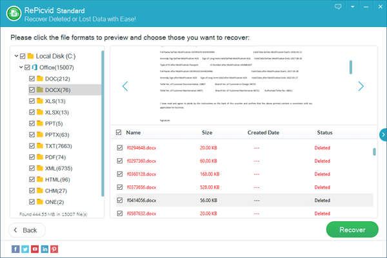Screen dimensions: 387x258
Task: Toggle checkbox for f0294648.docx
Action: pyautogui.click(x=118, y=148)
